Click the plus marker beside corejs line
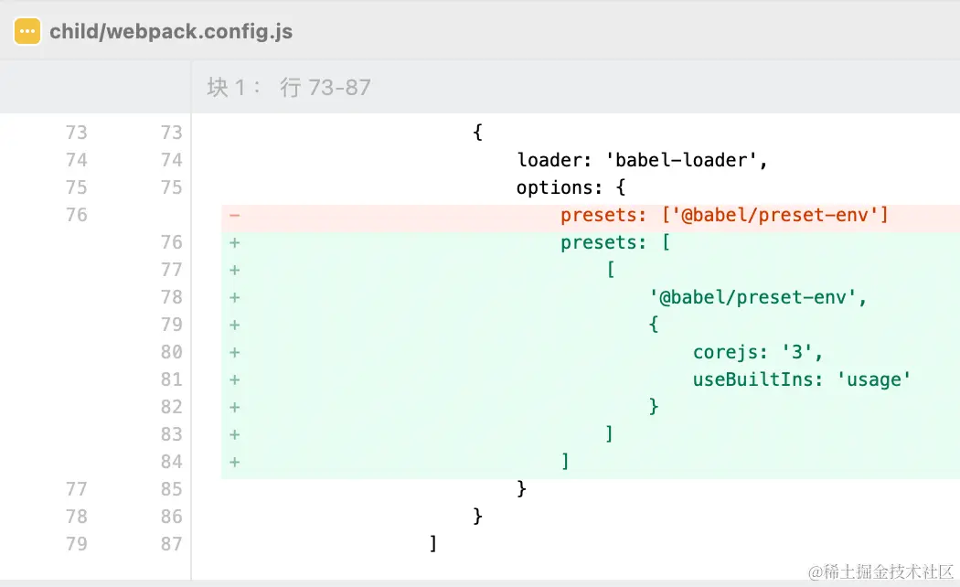 tap(234, 353)
